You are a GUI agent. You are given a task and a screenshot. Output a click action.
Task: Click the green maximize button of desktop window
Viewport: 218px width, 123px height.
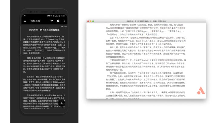coord(93,21)
